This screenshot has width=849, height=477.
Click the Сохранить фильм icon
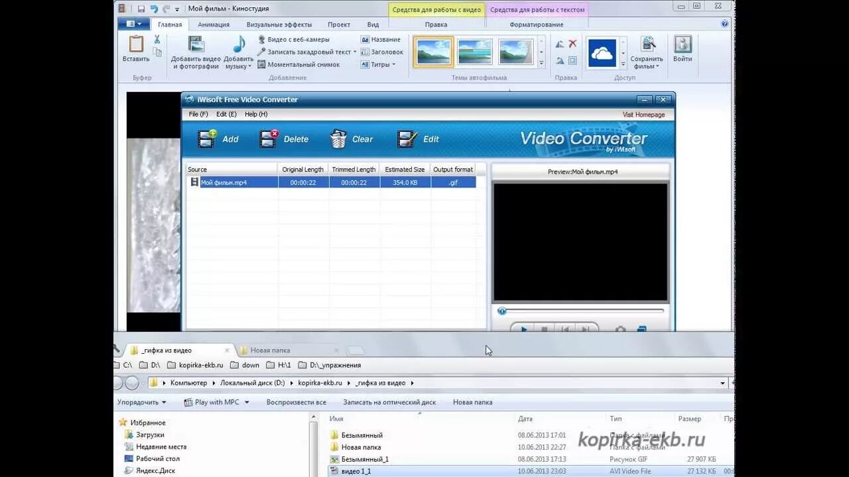647,44
